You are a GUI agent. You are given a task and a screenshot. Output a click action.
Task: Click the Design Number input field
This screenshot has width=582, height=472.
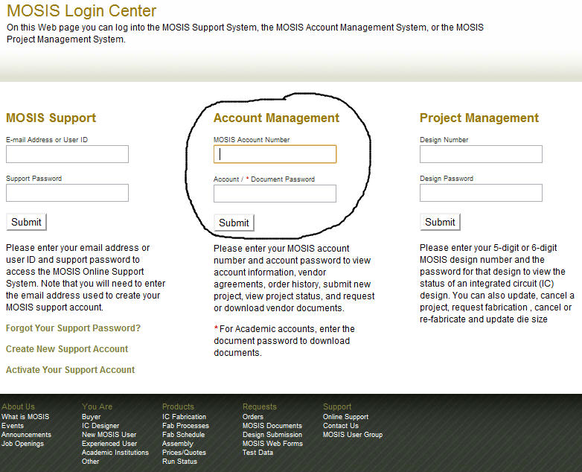[x=481, y=154]
